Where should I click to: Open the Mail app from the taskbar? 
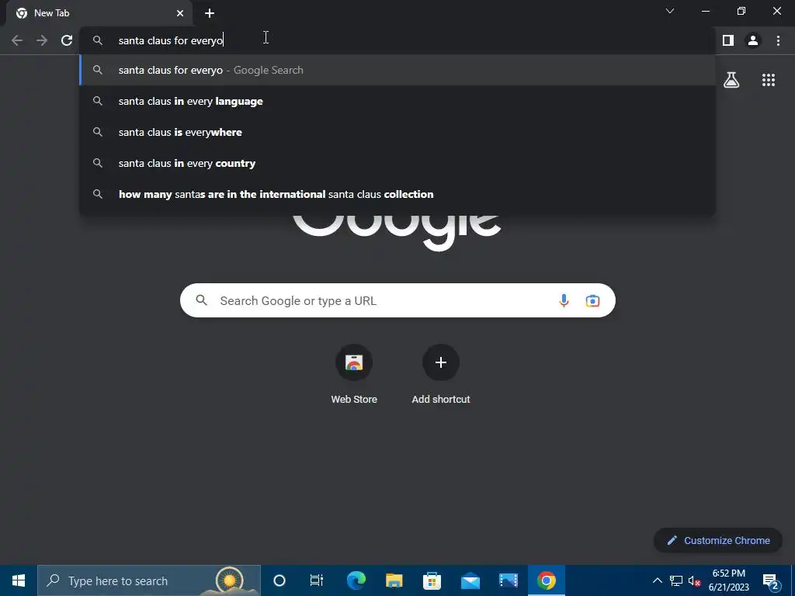[x=470, y=580]
